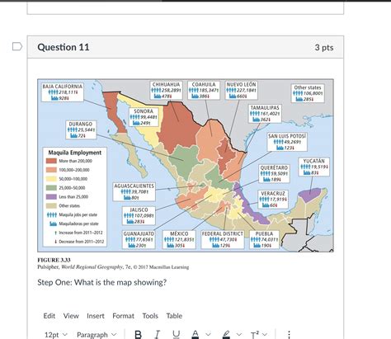This screenshot has width=391, height=339.
Task: Click the Maquila Employment map of Mexico
Action: pyautogui.click(x=186, y=166)
